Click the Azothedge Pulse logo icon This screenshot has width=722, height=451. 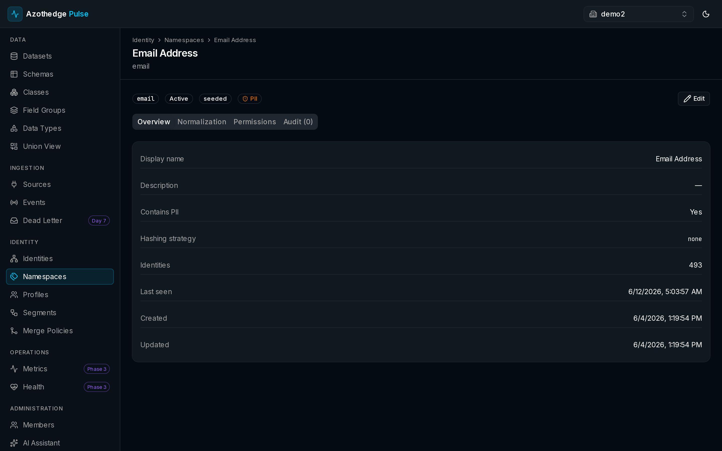point(15,14)
